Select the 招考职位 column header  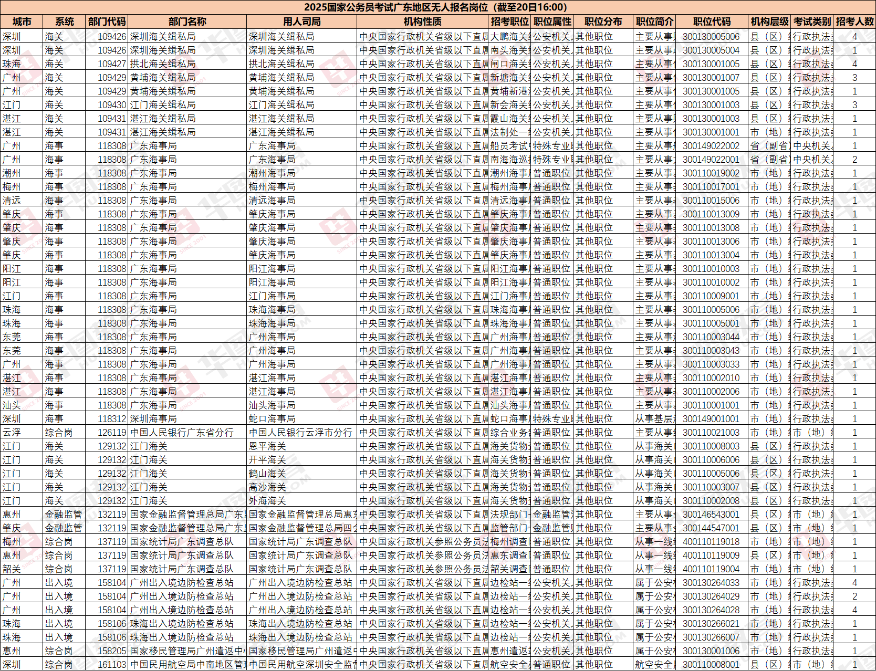point(509,22)
